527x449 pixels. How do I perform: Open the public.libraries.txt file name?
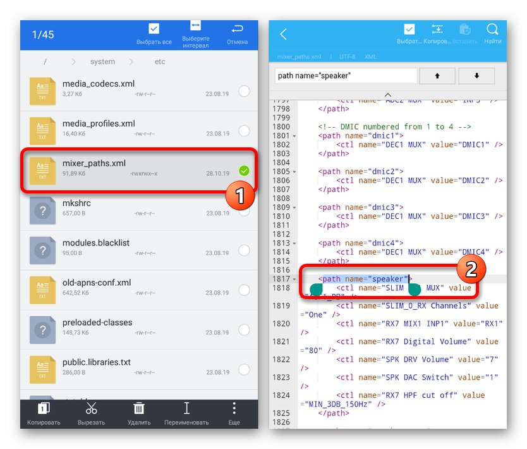point(97,362)
